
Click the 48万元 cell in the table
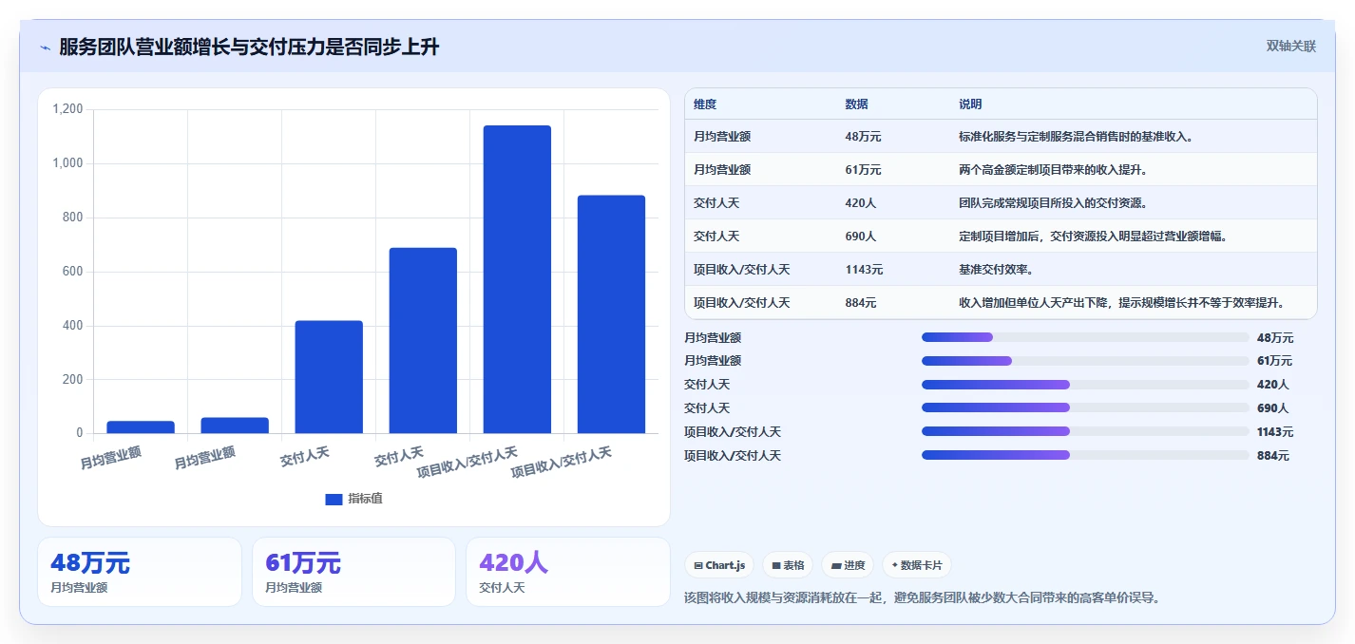[863, 137]
